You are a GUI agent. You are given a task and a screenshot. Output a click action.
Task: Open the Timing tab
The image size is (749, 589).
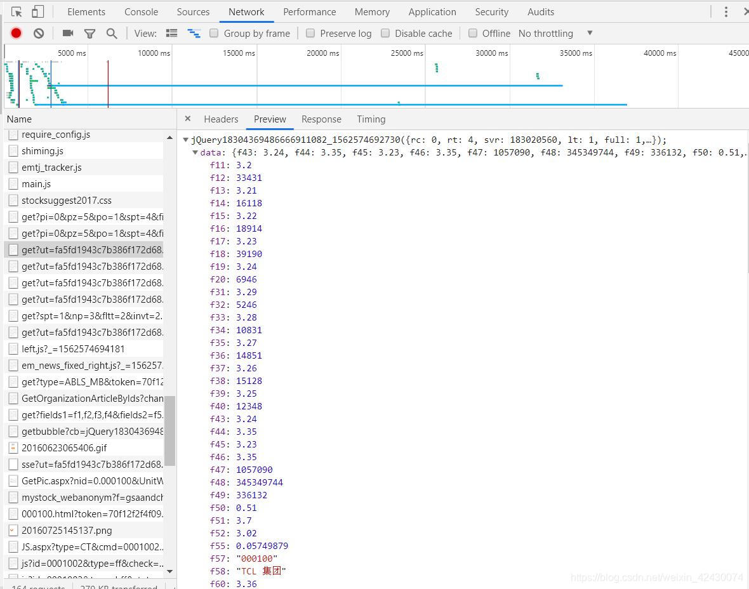[371, 119]
